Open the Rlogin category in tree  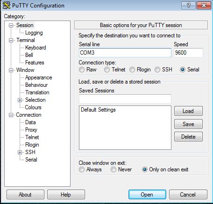click(32, 145)
